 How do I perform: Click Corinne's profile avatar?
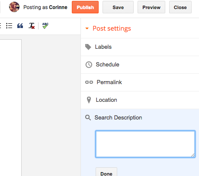point(14,7)
